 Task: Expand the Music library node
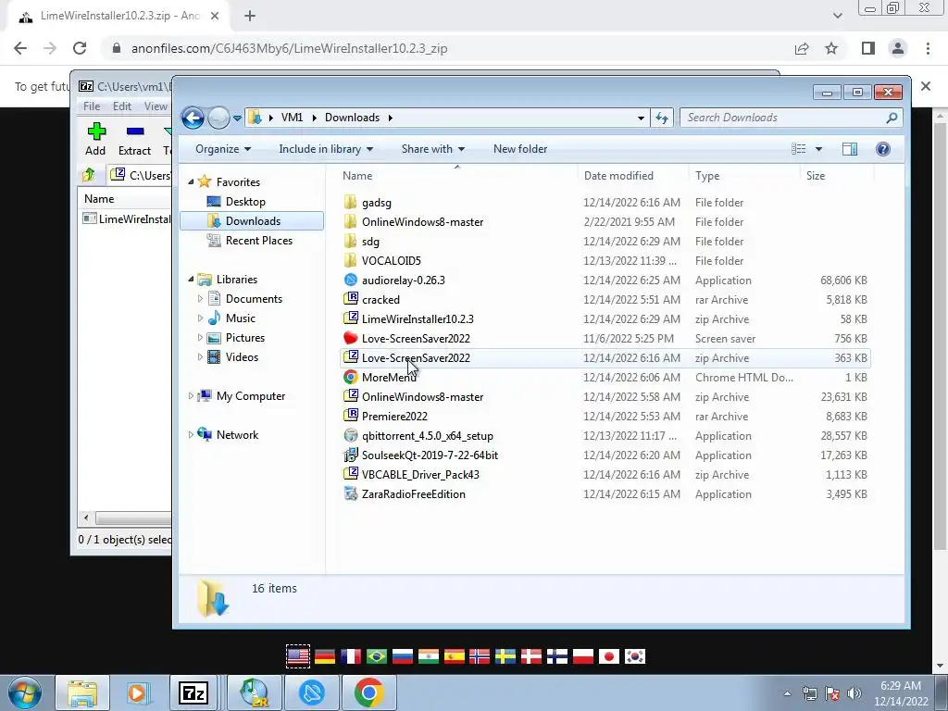click(x=200, y=318)
